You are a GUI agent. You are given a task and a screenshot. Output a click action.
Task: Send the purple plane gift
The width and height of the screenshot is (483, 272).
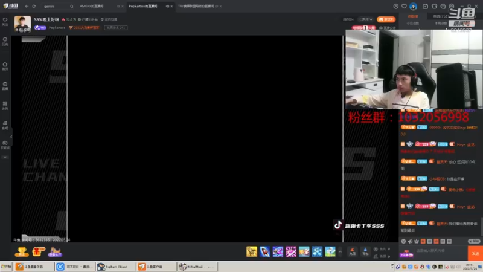coord(278,251)
